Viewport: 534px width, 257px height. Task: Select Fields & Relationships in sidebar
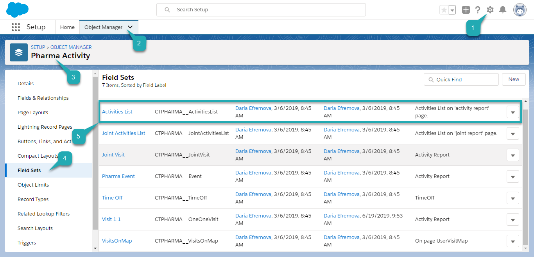pyautogui.click(x=43, y=98)
